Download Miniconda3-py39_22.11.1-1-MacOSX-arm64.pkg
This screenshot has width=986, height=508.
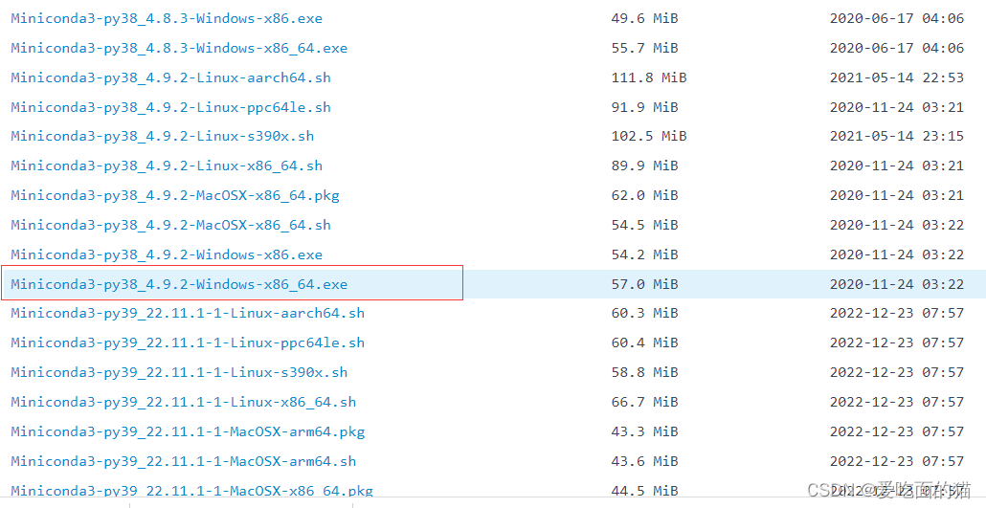point(188,431)
